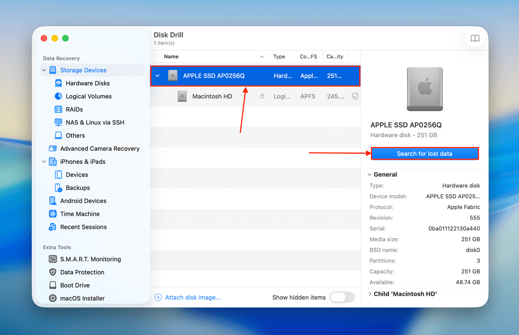The width and height of the screenshot is (519, 335).
Task: Click the lock icon on Macintosh HD
Action: tap(263, 96)
